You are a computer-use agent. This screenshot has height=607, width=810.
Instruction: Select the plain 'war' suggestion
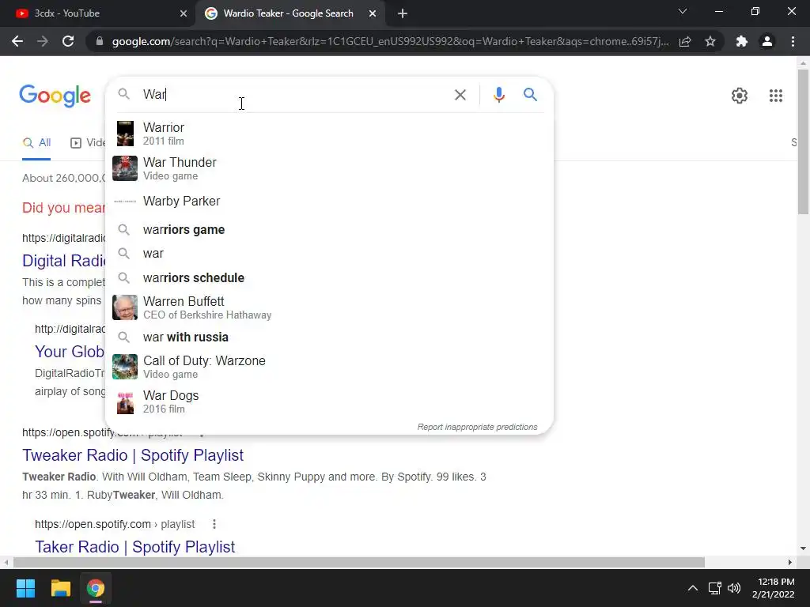coord(329,254)
